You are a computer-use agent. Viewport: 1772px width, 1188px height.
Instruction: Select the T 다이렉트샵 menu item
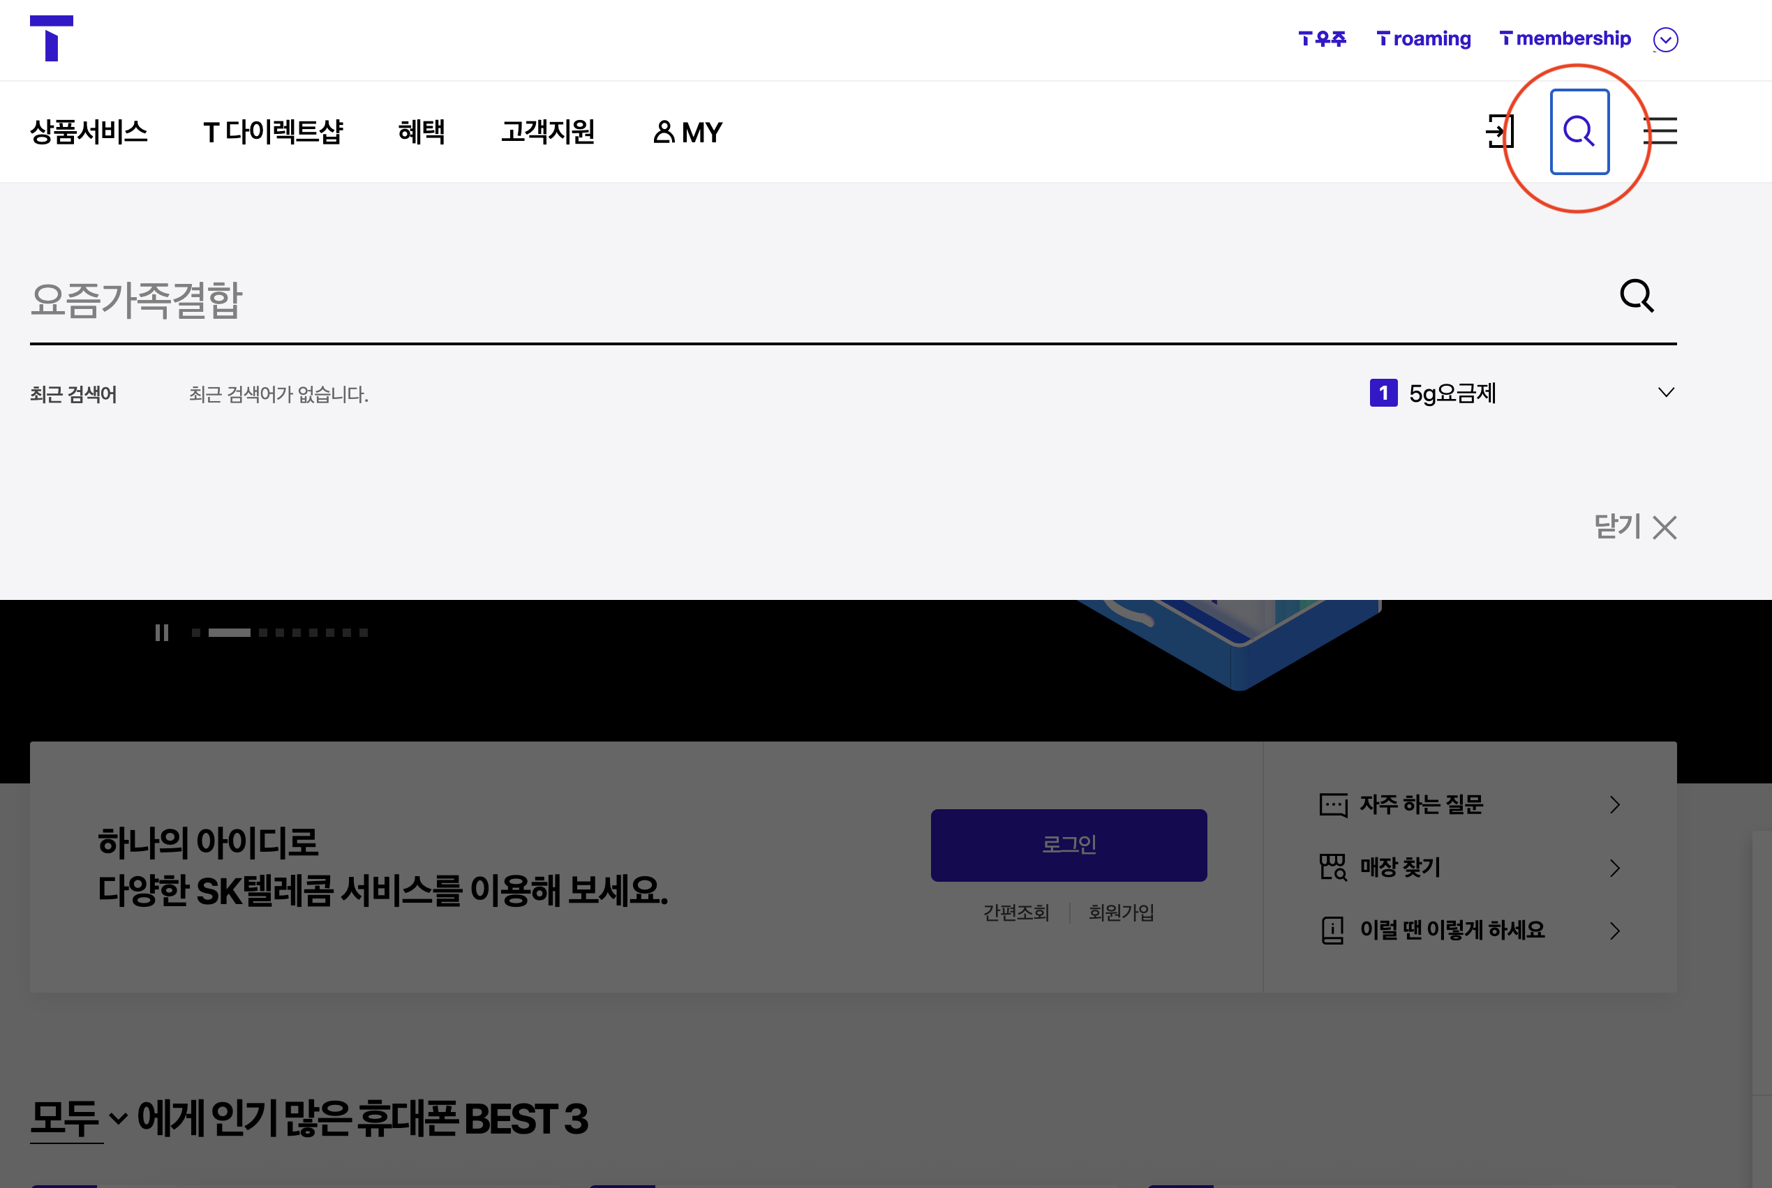[x=275, y=132]
